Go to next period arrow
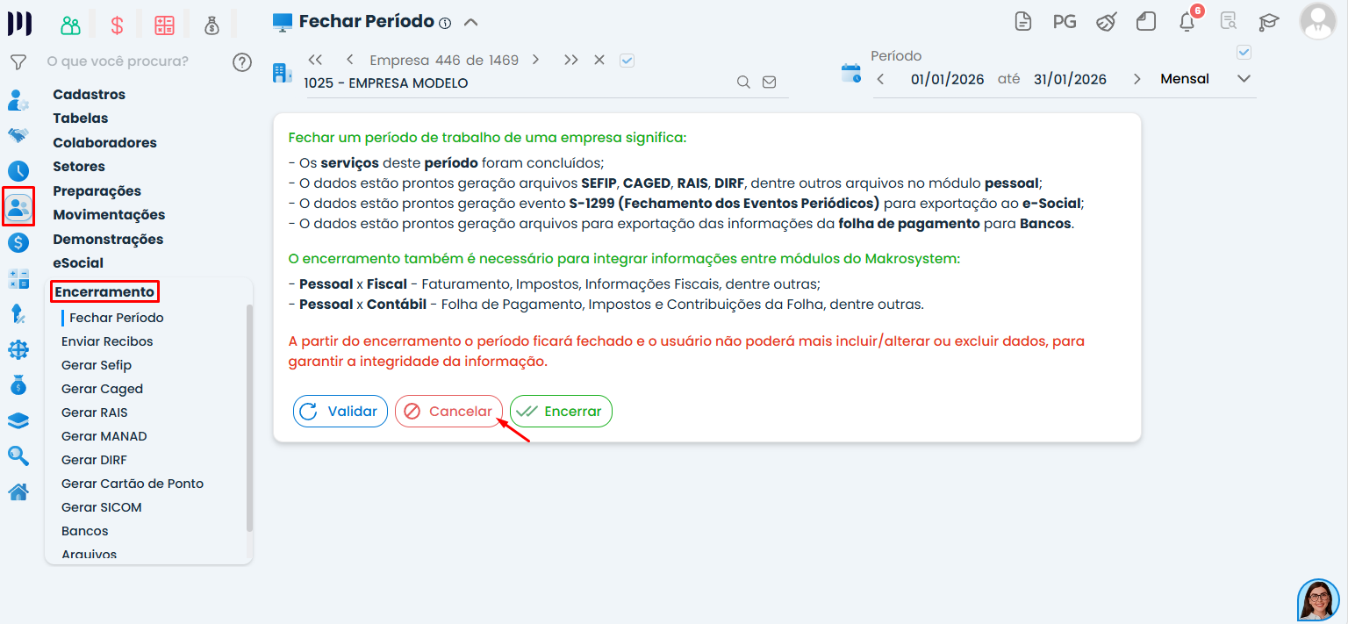 (1137, 79)
